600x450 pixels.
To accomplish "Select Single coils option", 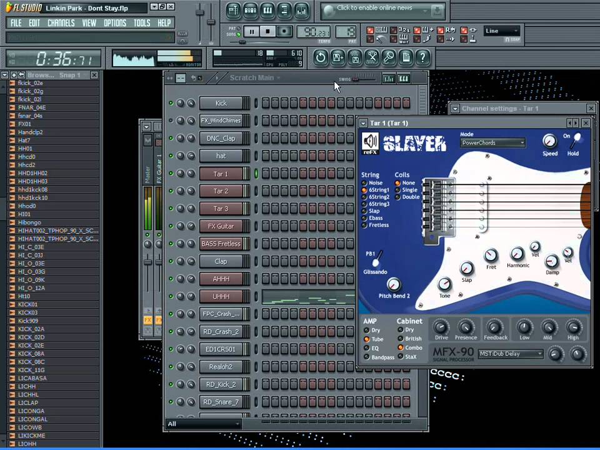I will point(397,190).
